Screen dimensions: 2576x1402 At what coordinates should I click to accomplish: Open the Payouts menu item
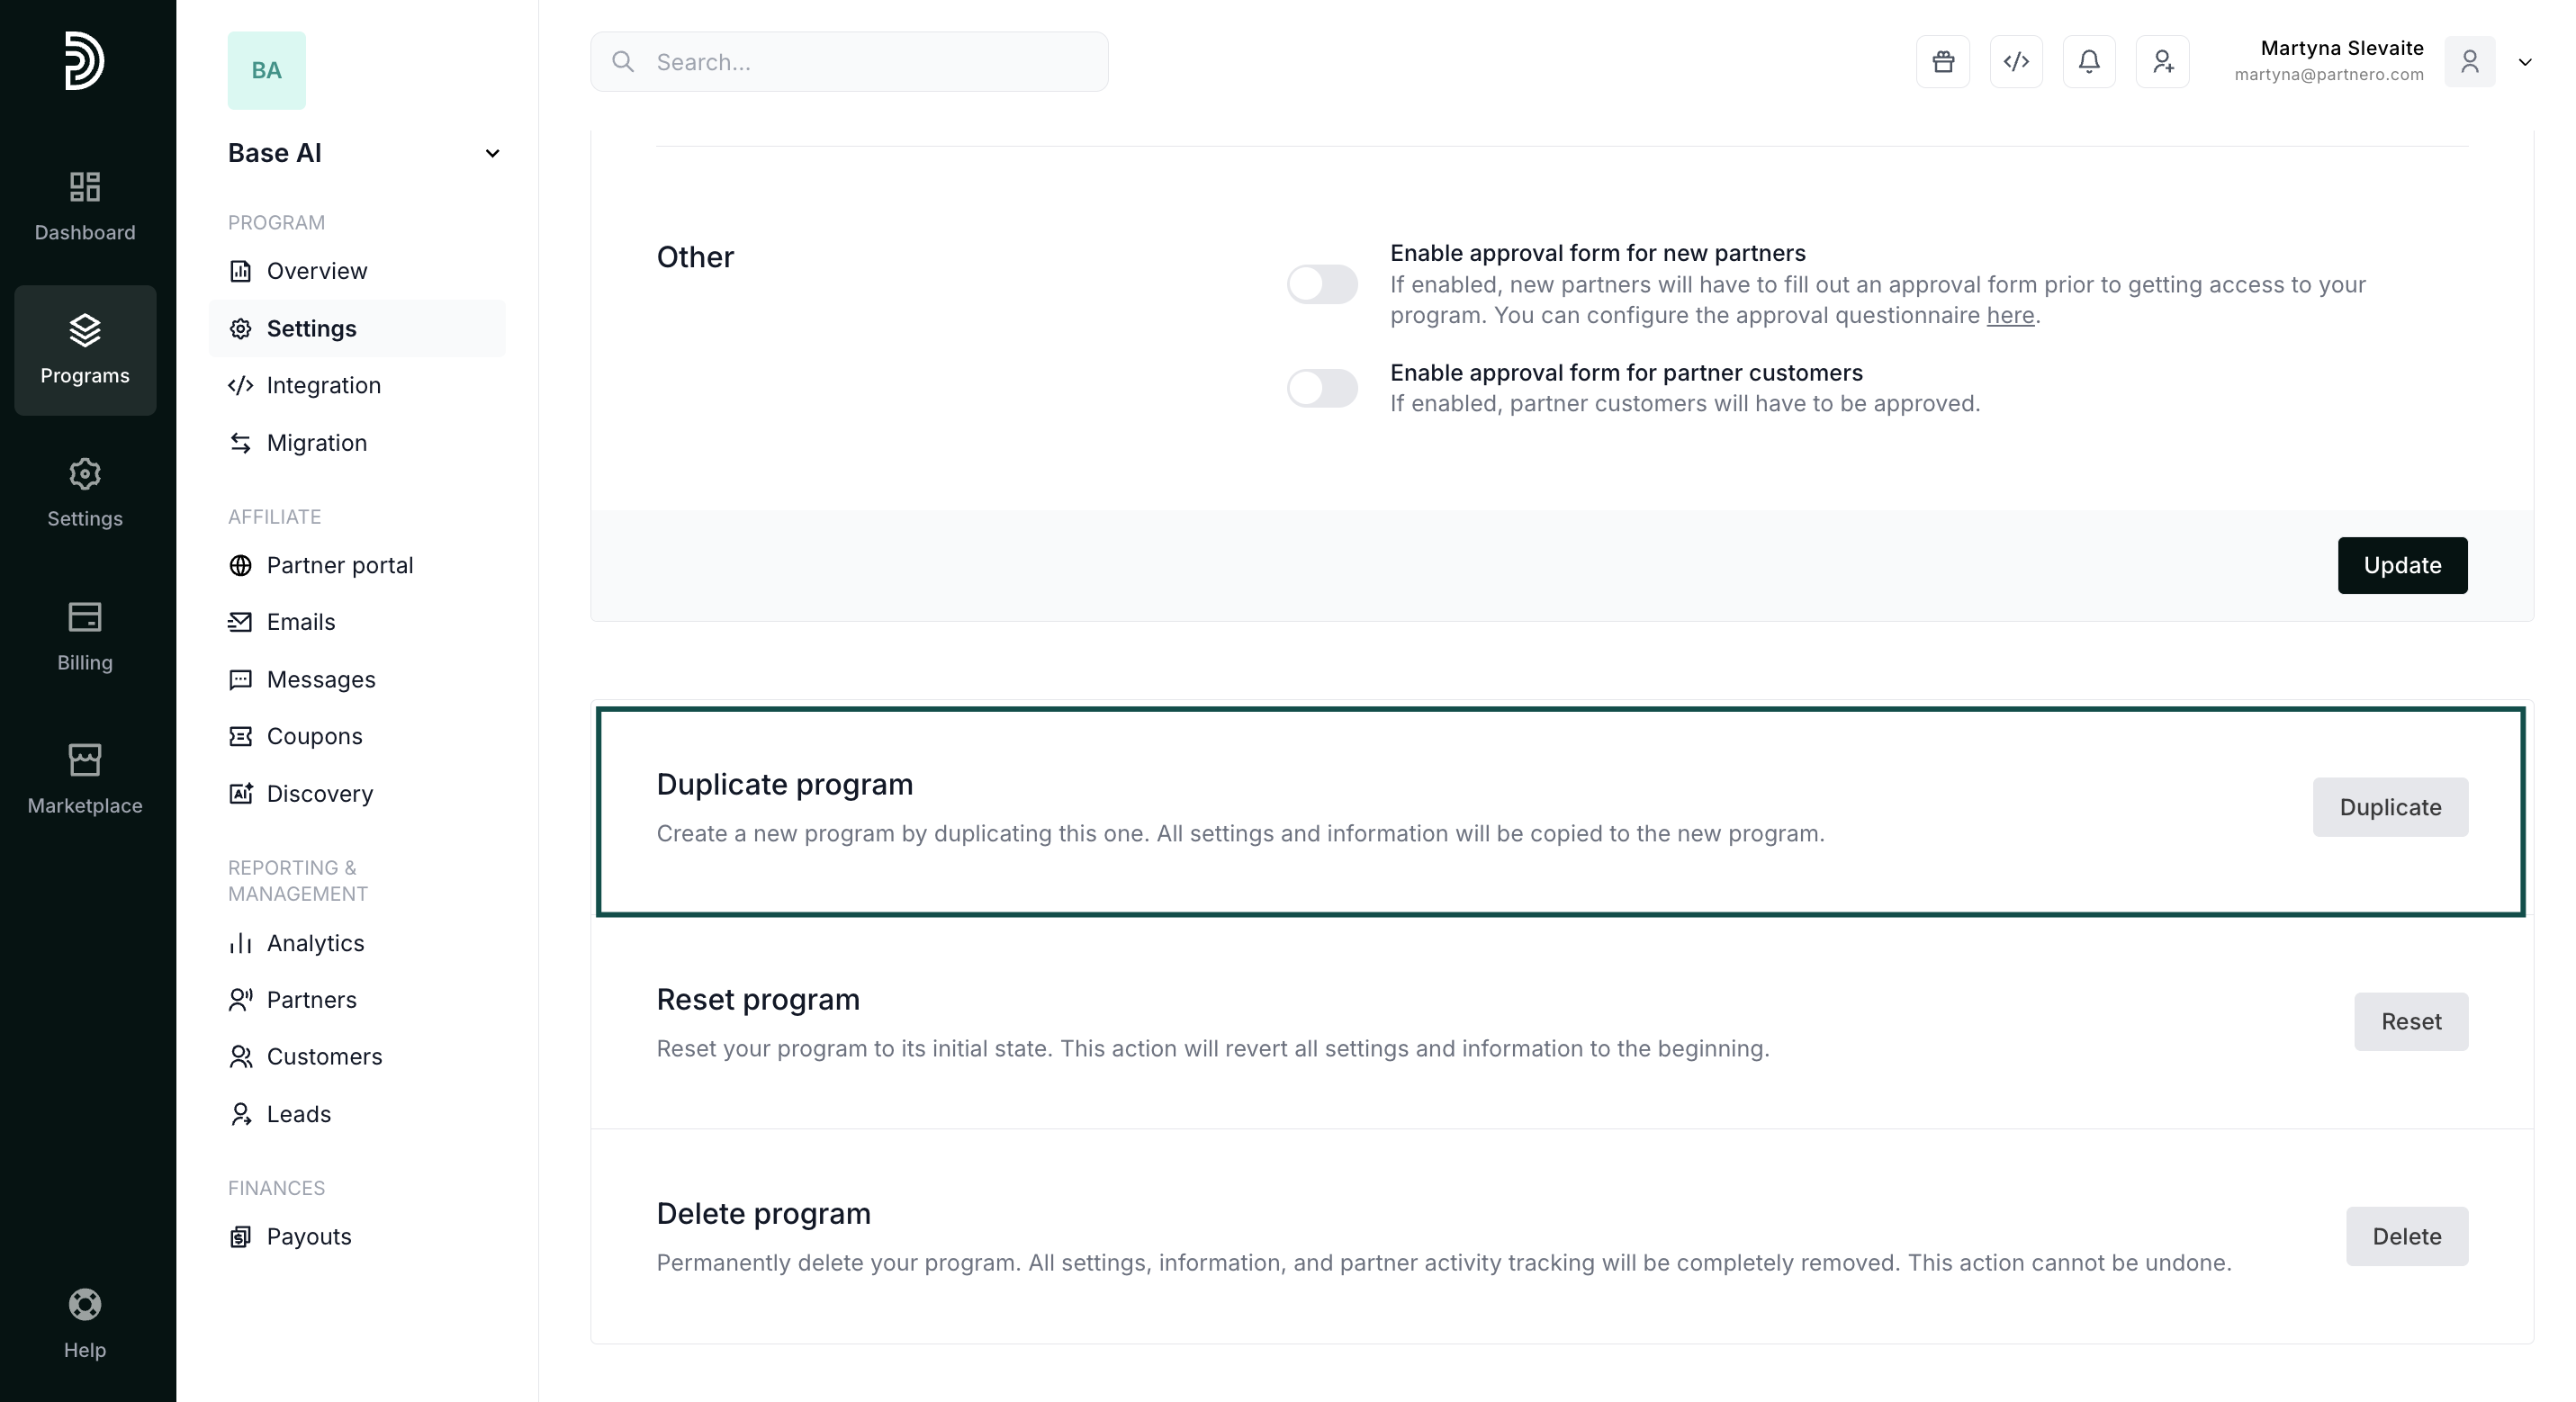coord(308,1236)
